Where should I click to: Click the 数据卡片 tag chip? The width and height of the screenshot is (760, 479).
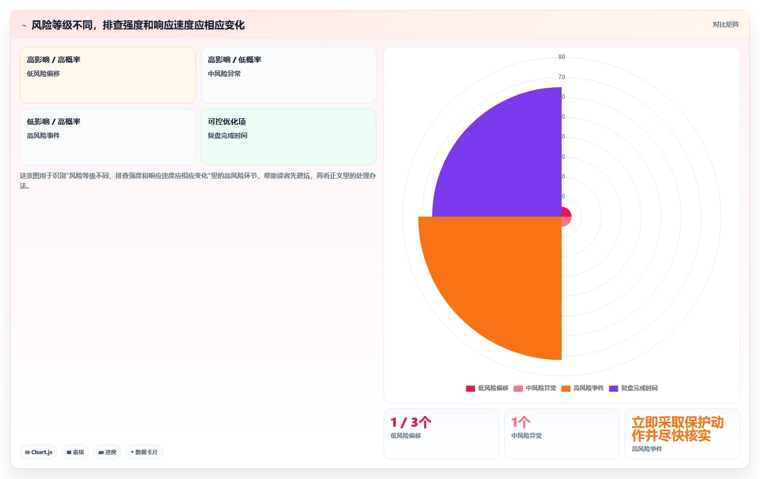coord(144,452)
